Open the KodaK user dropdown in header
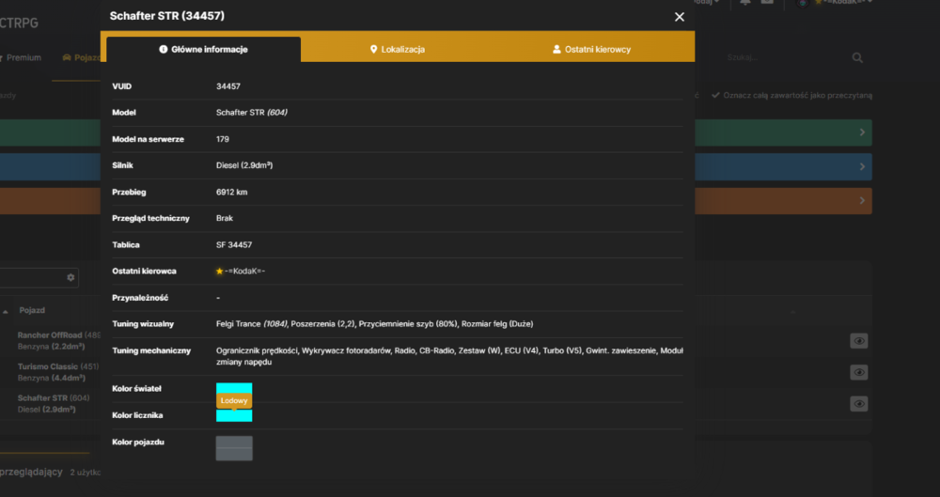This screenshot has height=497, width=940. (843, 3)
